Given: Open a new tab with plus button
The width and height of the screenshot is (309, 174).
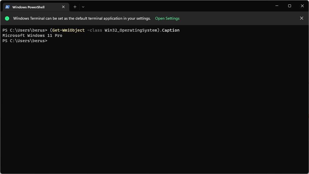Looking at the screenshot, I should pyautogui.click(x=75, y=7).
